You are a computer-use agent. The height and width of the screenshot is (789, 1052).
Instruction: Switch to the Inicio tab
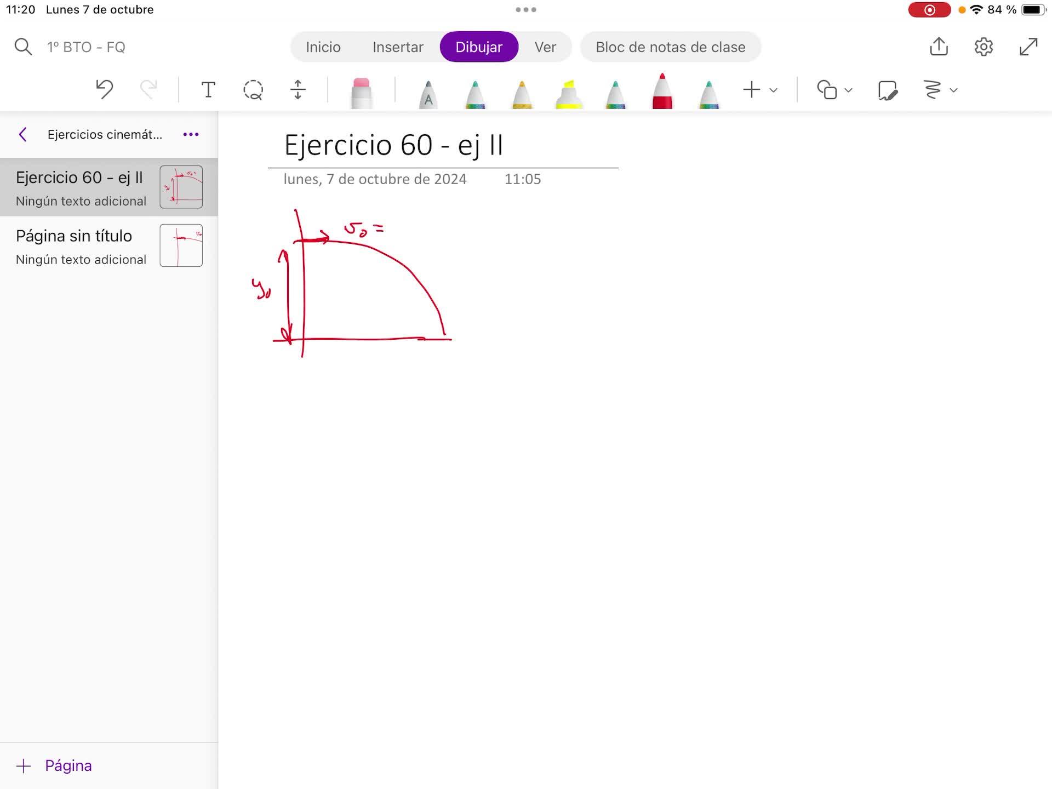(323, 47)
